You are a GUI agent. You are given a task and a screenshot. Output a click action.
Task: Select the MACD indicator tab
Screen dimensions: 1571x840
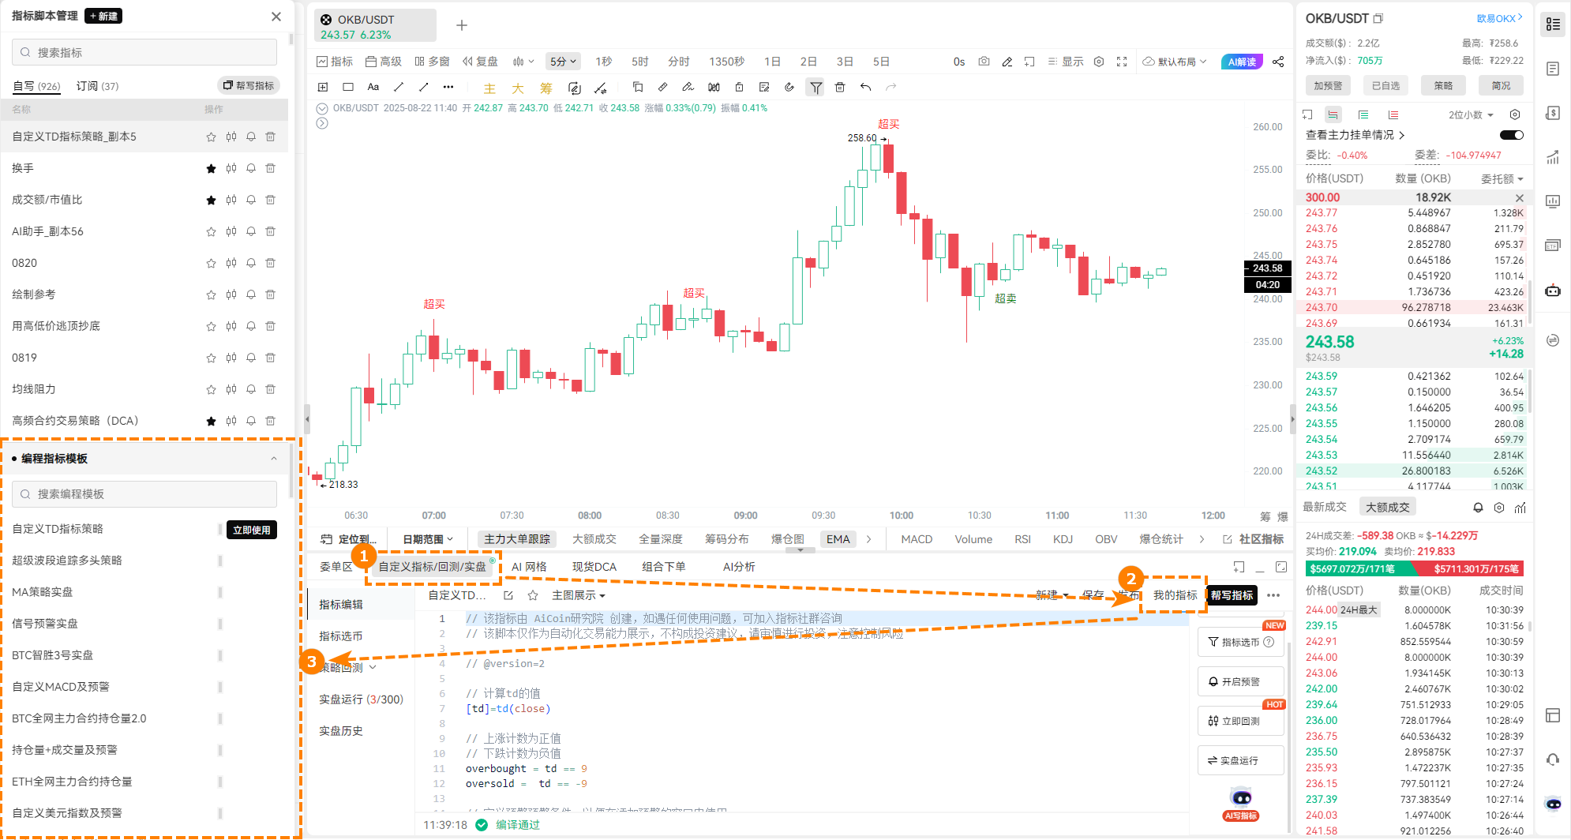pos(917,539)
